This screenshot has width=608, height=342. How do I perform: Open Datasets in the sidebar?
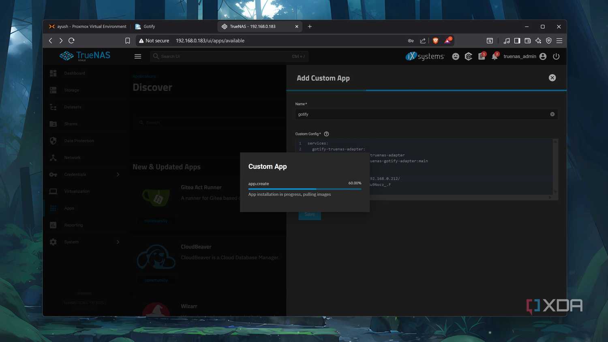pos(86,107)
